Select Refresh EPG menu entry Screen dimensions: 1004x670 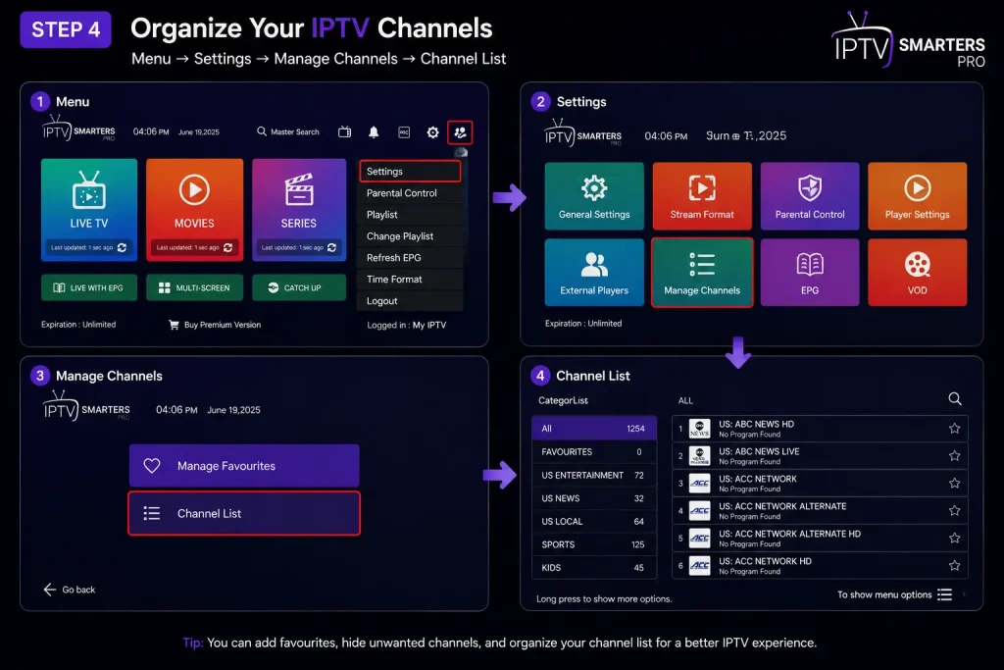pyautogui.click(x=410, y=257)
